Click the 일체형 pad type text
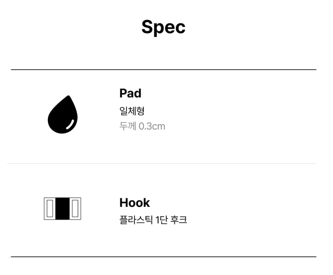 pyautogui.click(x=132, y=111)
